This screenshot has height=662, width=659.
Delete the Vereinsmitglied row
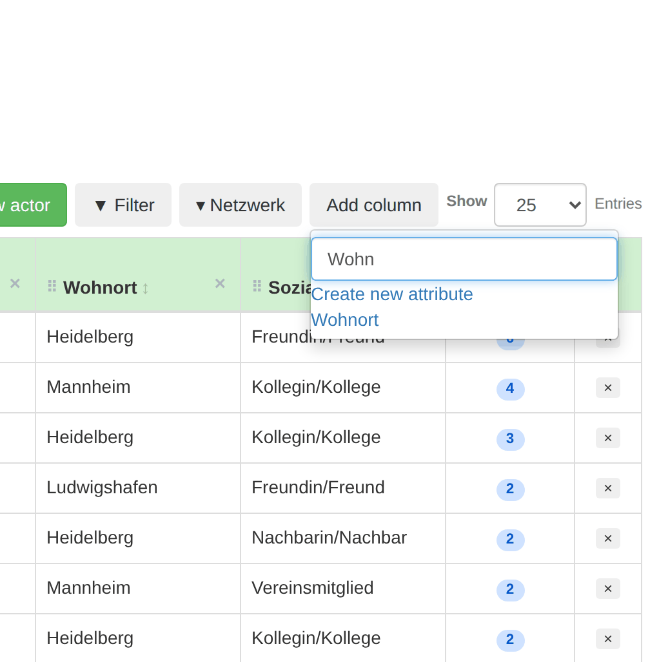coord(608,589)
